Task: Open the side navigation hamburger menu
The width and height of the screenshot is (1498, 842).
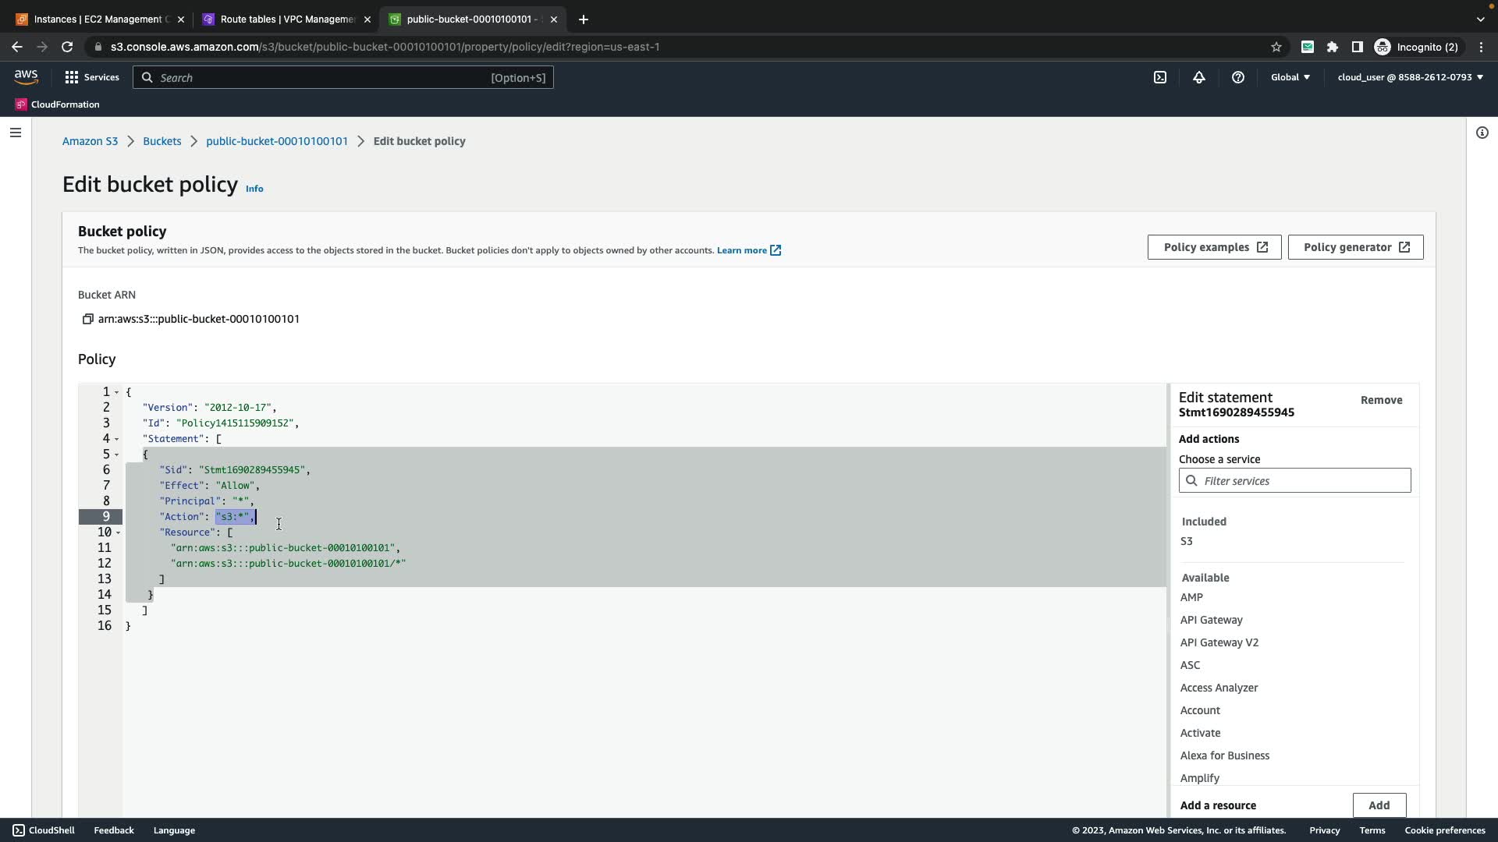Action: [15, 133]
